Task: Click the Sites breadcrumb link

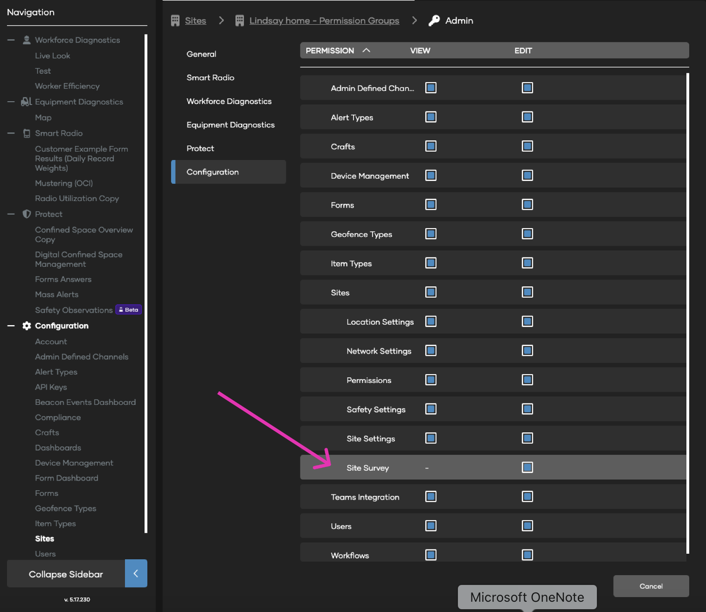Action: coord(195,21)
